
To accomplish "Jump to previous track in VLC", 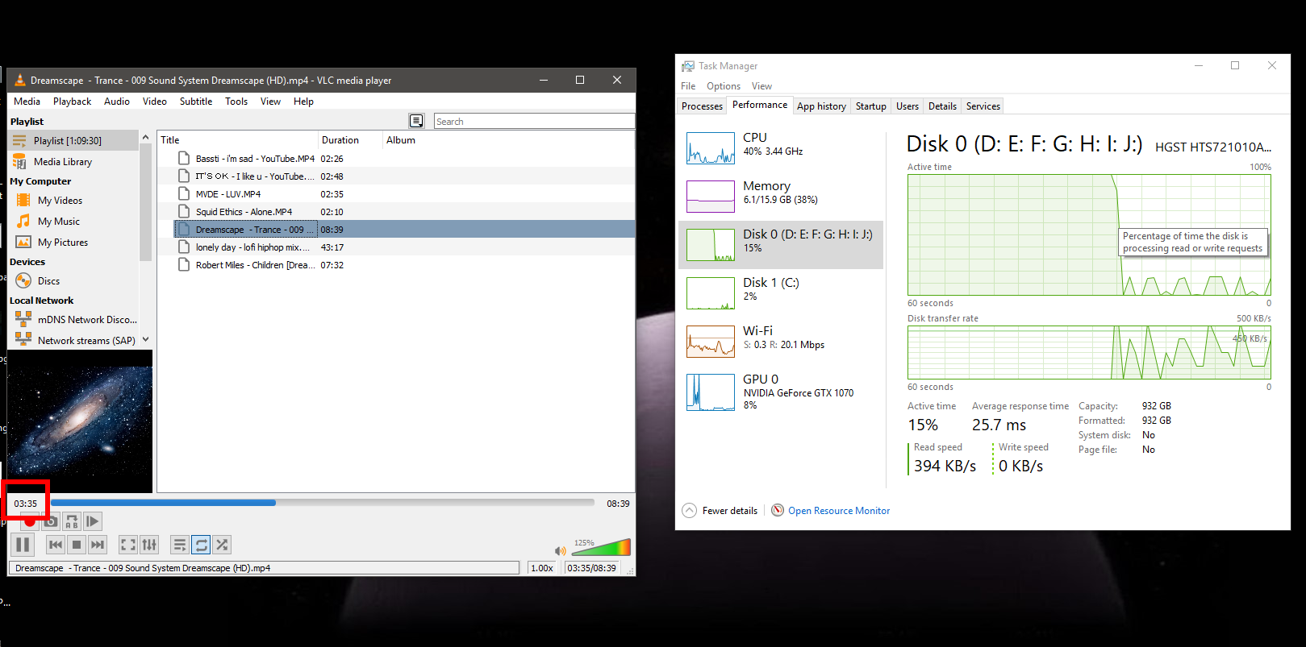I will [x=56, y=545].
